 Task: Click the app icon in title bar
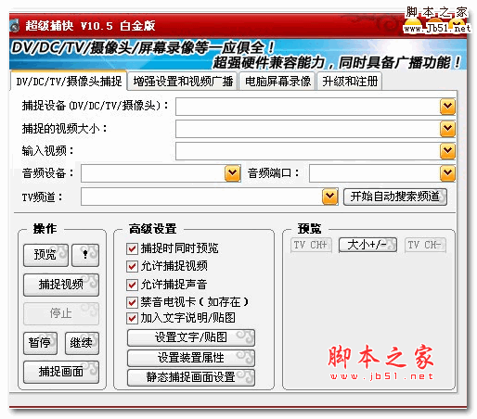click(14, 26)
